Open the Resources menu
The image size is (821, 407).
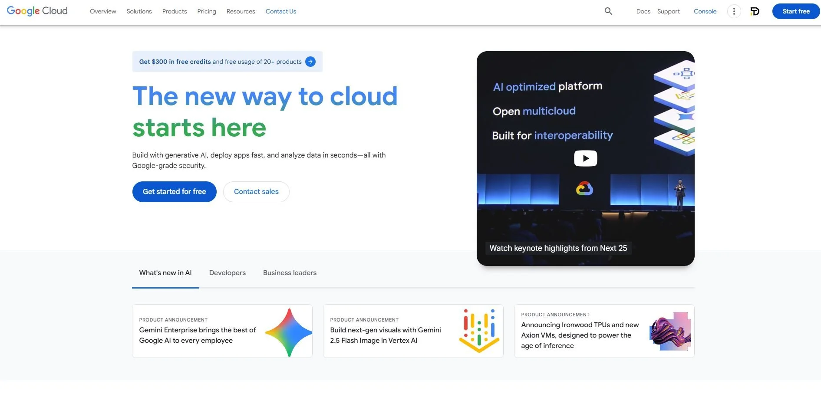click(241, 11)
